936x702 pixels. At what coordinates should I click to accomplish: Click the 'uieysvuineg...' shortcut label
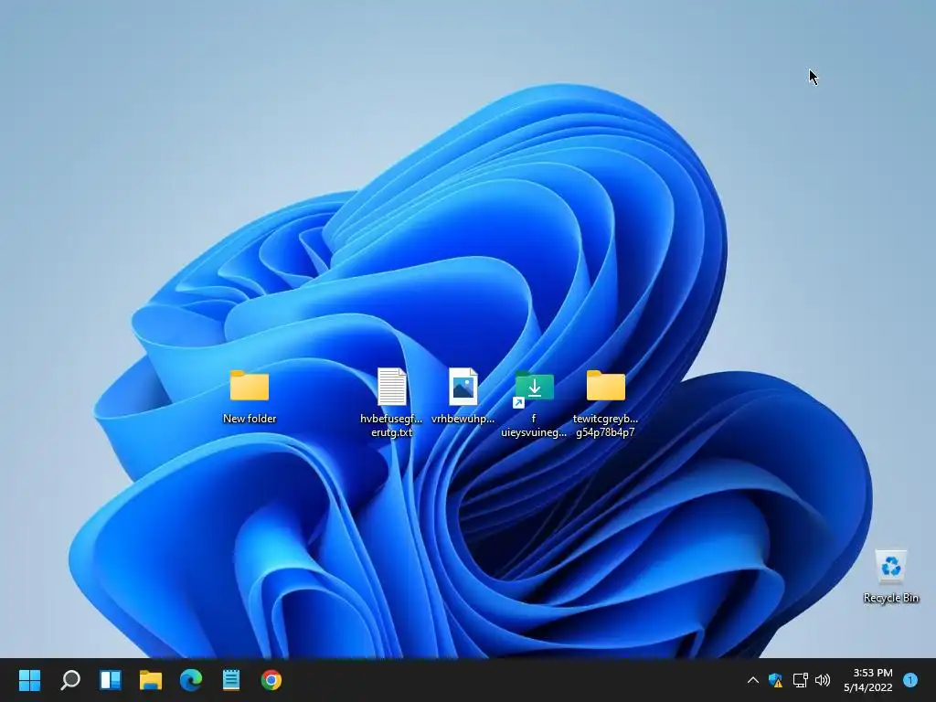(x=534, y=432)
